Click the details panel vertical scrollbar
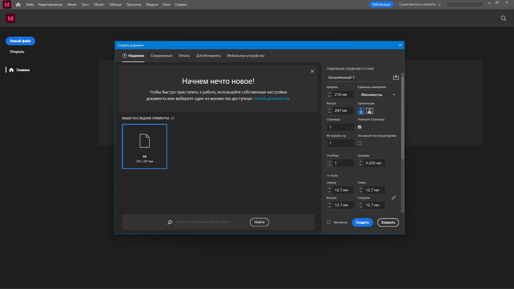 pyautogui.click(x=402, y=118)
